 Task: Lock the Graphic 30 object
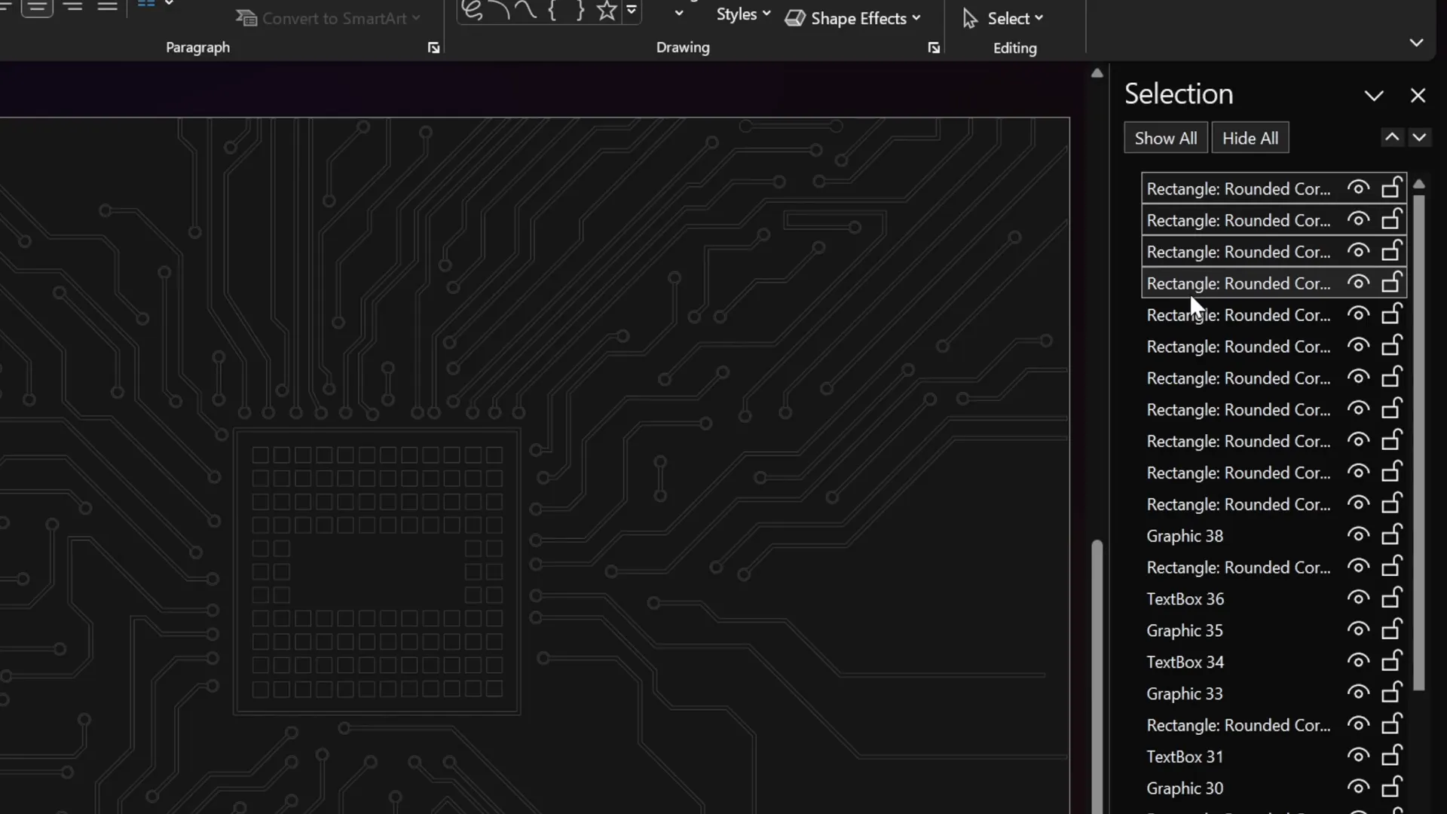(1391, 788)
